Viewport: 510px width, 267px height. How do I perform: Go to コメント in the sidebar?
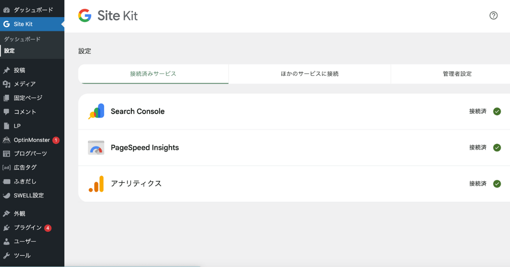[x=25, y=112]
